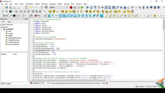Screen dimensions: 165x93
Task: Toggle the snap lock button
Action: coord(49,16)
